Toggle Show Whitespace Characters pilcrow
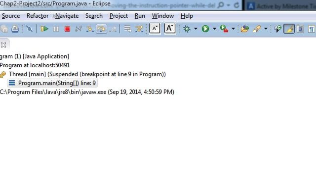 tap(312, 29)
